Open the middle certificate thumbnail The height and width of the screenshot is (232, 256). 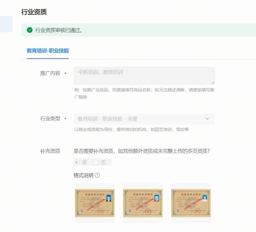pyautogui.click(x=143, y=203)
